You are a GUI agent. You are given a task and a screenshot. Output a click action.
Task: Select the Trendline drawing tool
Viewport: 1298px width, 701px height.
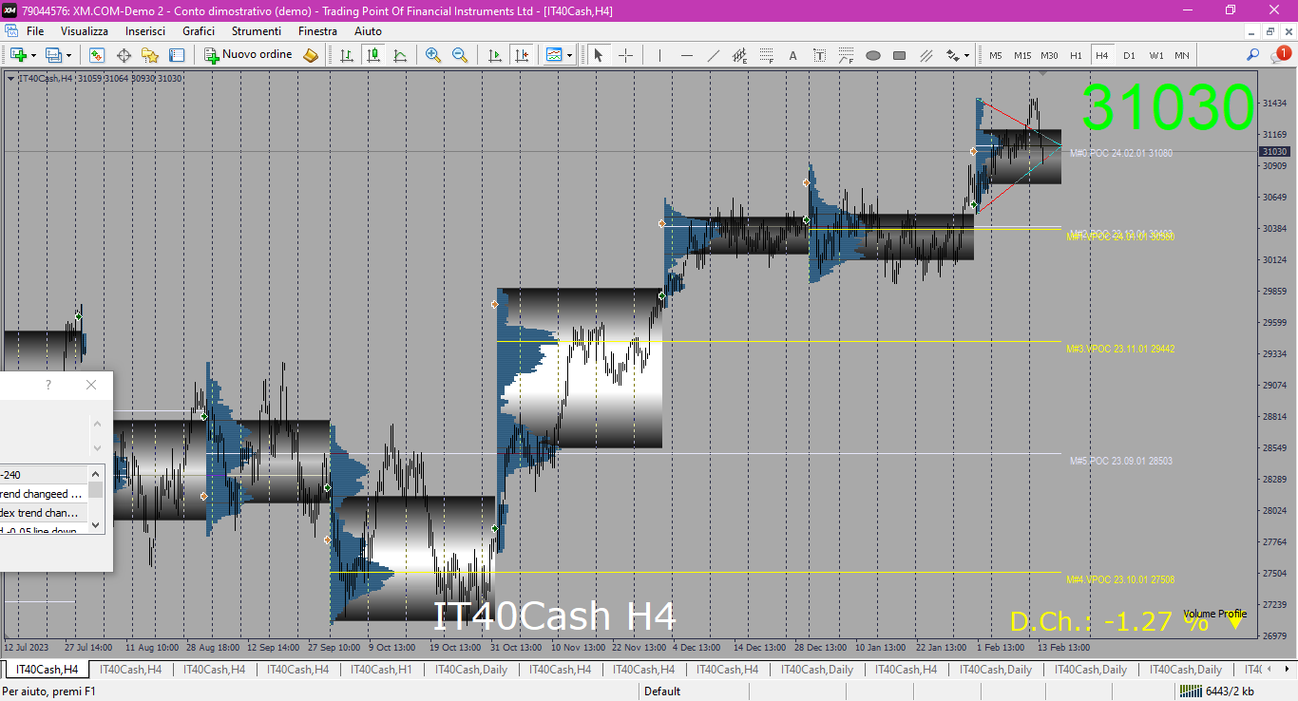tap(713, 55)
